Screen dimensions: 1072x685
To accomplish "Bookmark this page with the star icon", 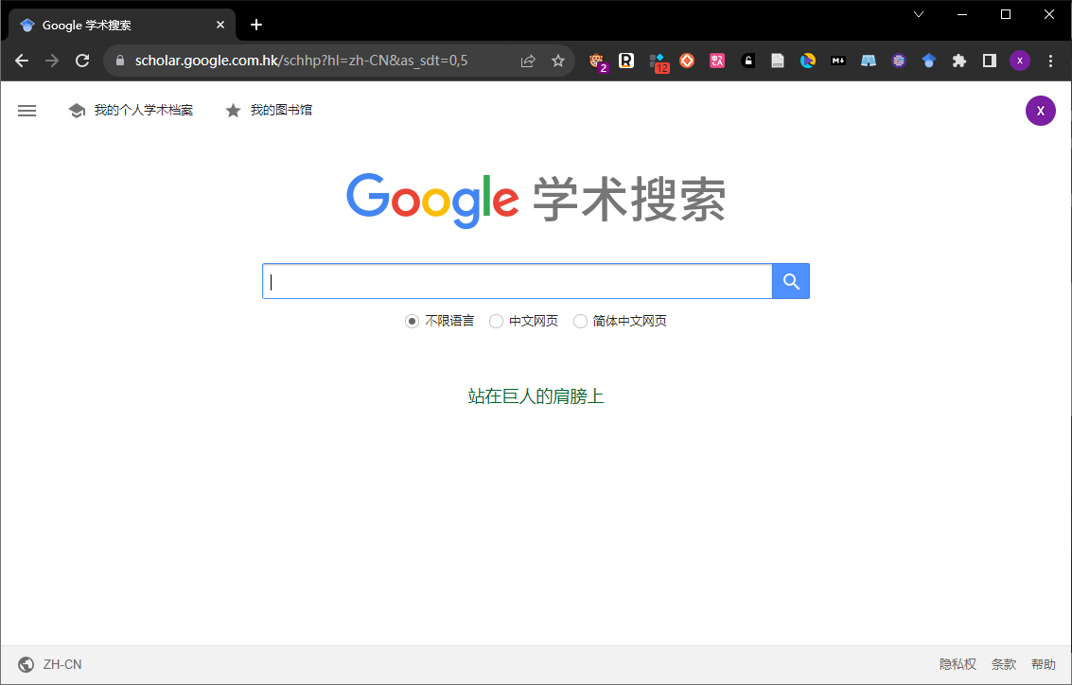I will pos(557,60).
